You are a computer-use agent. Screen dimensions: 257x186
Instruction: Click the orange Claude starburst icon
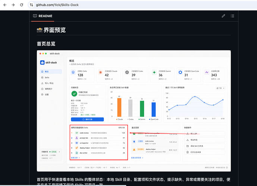pyautogui.click(x=100, y=72)
